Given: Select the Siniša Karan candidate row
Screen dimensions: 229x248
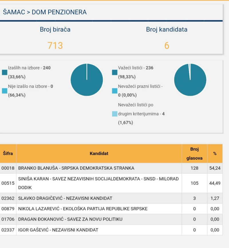Looking at the screenshot, I should click(98, 183).
